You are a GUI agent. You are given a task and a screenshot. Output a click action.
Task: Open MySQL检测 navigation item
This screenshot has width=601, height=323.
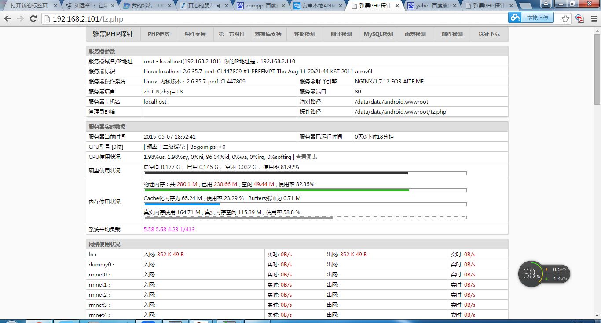[x=378, y=34]
